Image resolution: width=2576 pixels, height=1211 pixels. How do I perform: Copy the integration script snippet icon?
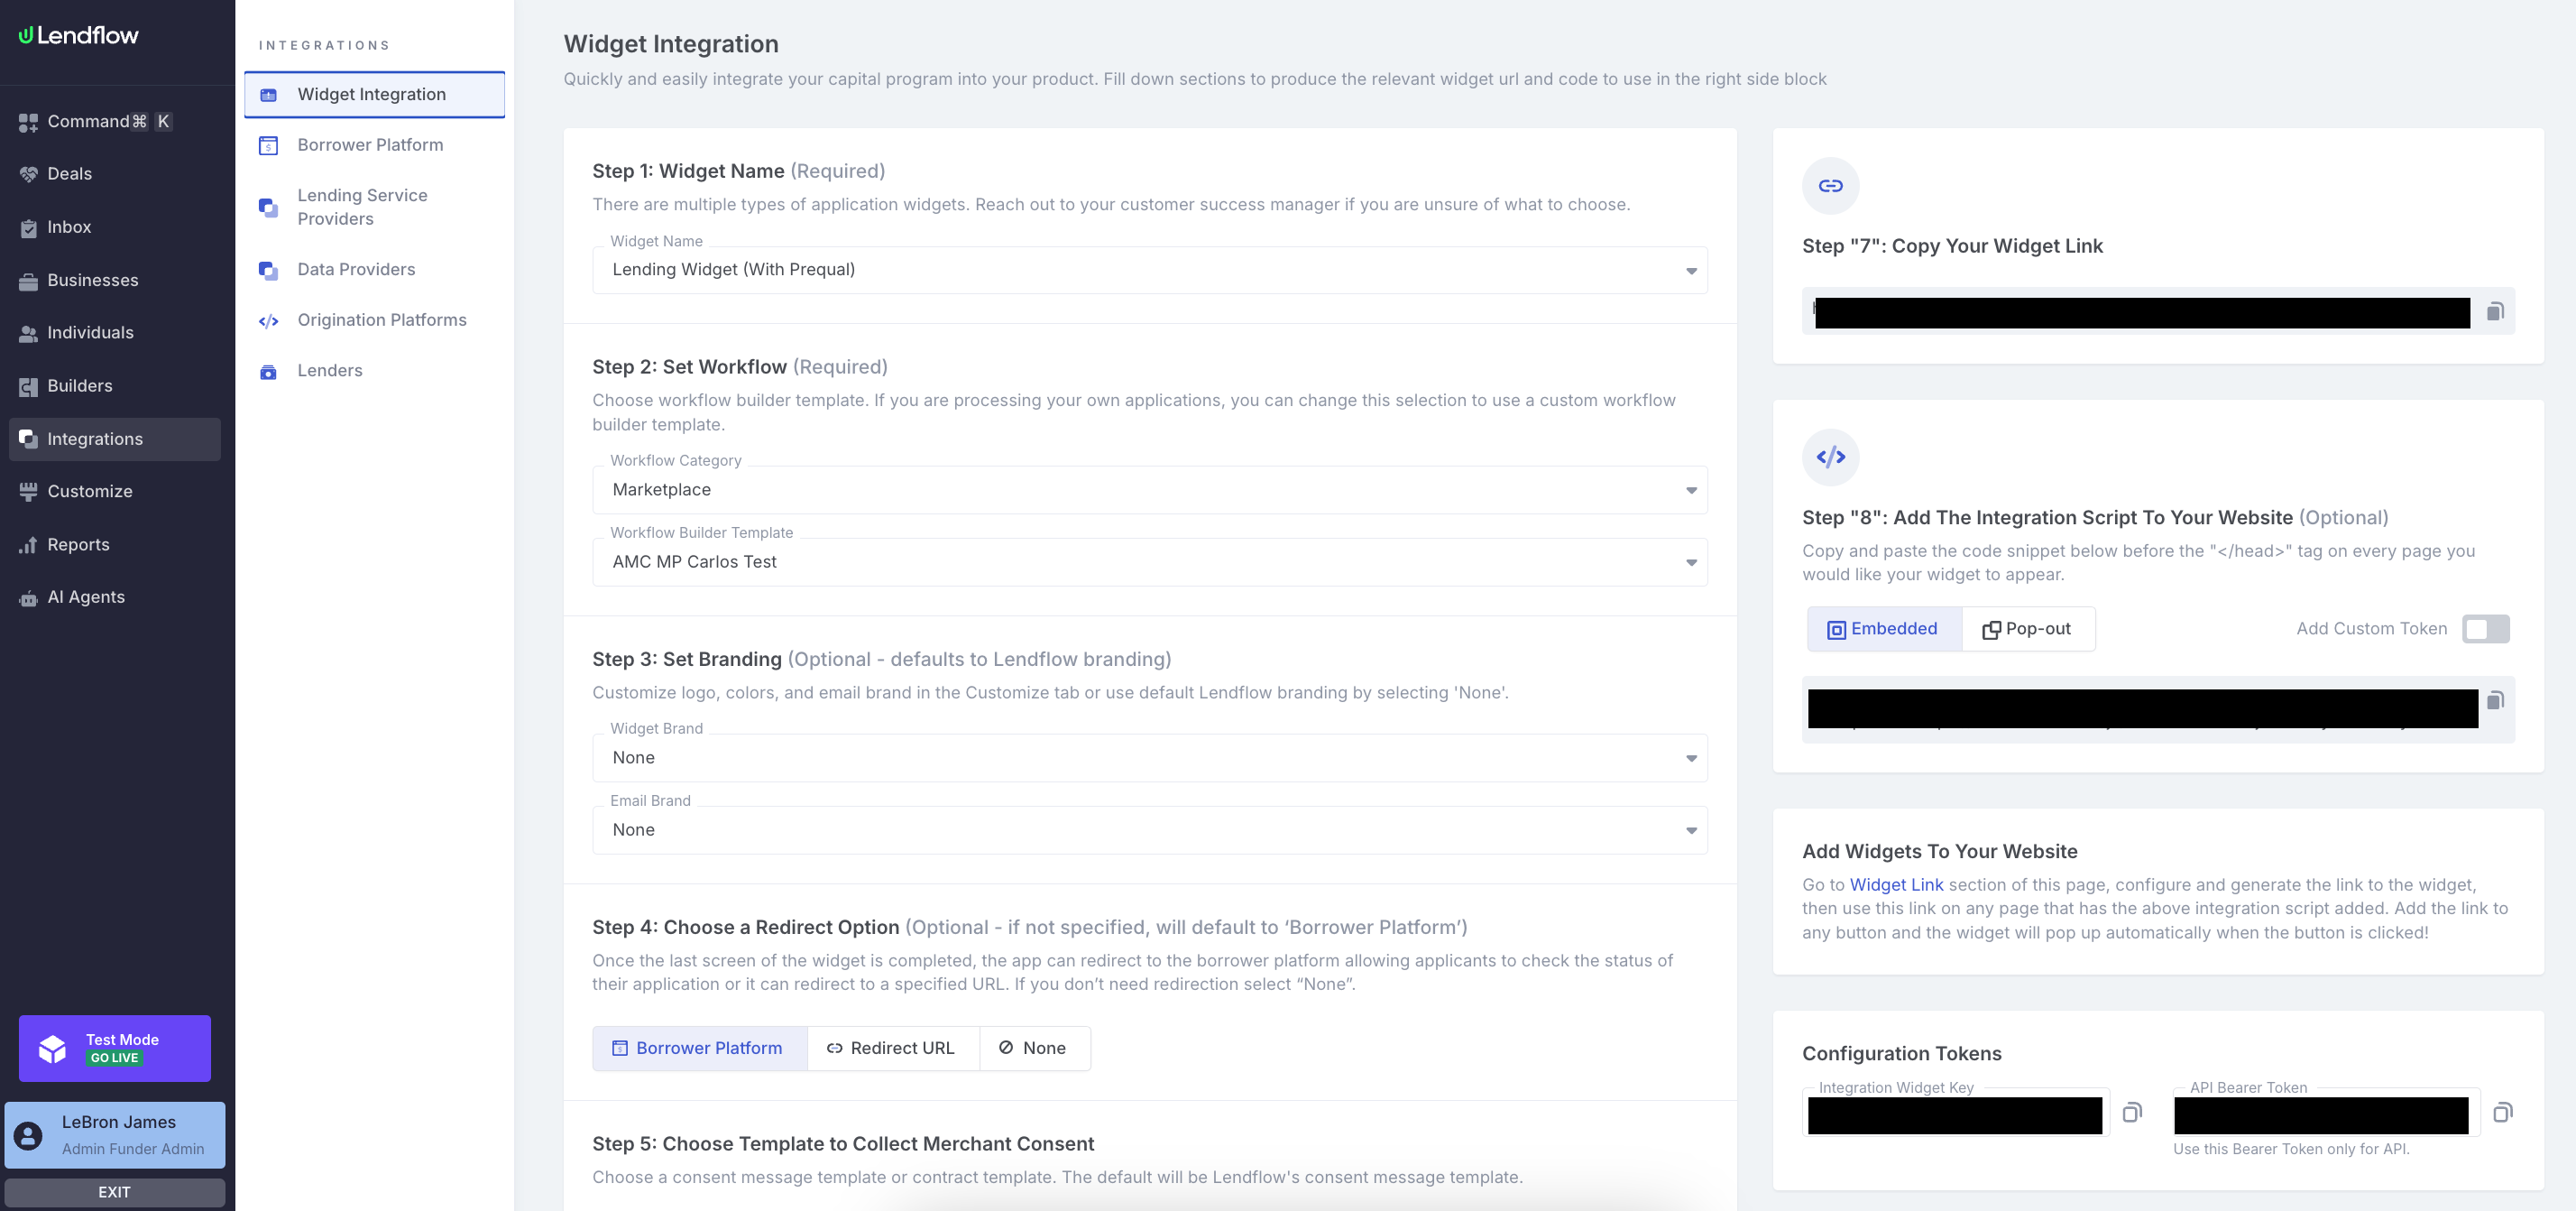pos(2495,700)
